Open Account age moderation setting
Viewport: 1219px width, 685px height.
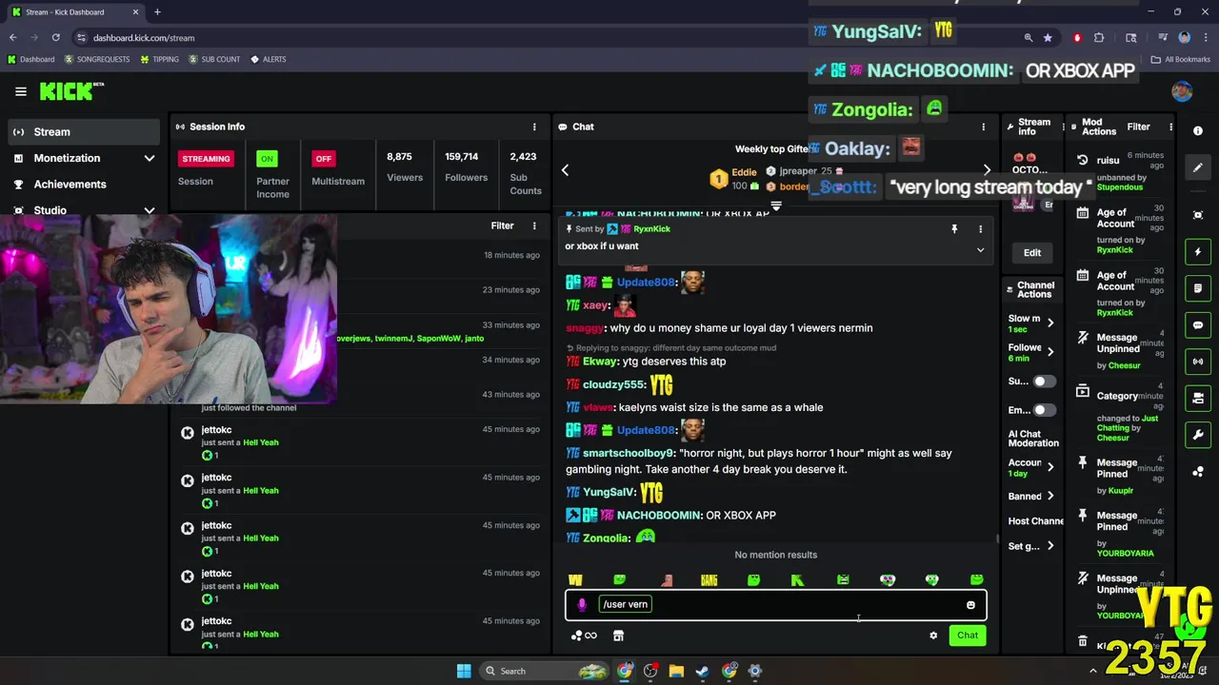click(1032, 467)
